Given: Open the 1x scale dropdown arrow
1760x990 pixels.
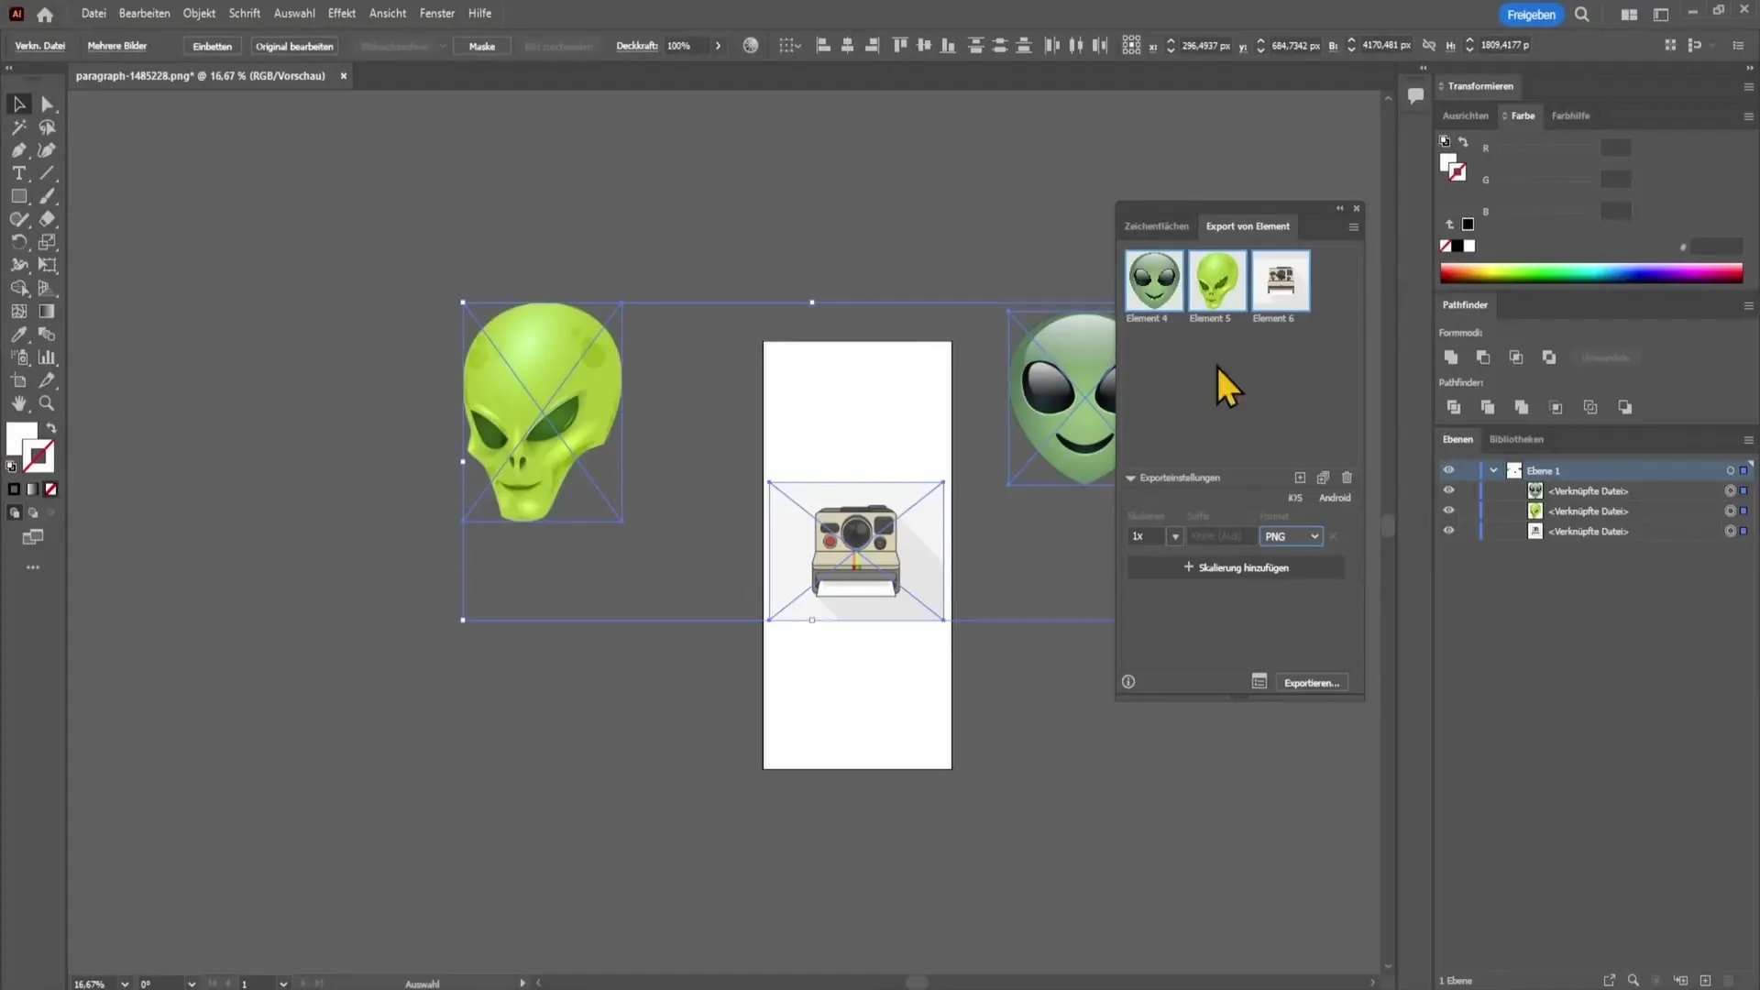Looking at the screenshot, I should [1174, 537].
